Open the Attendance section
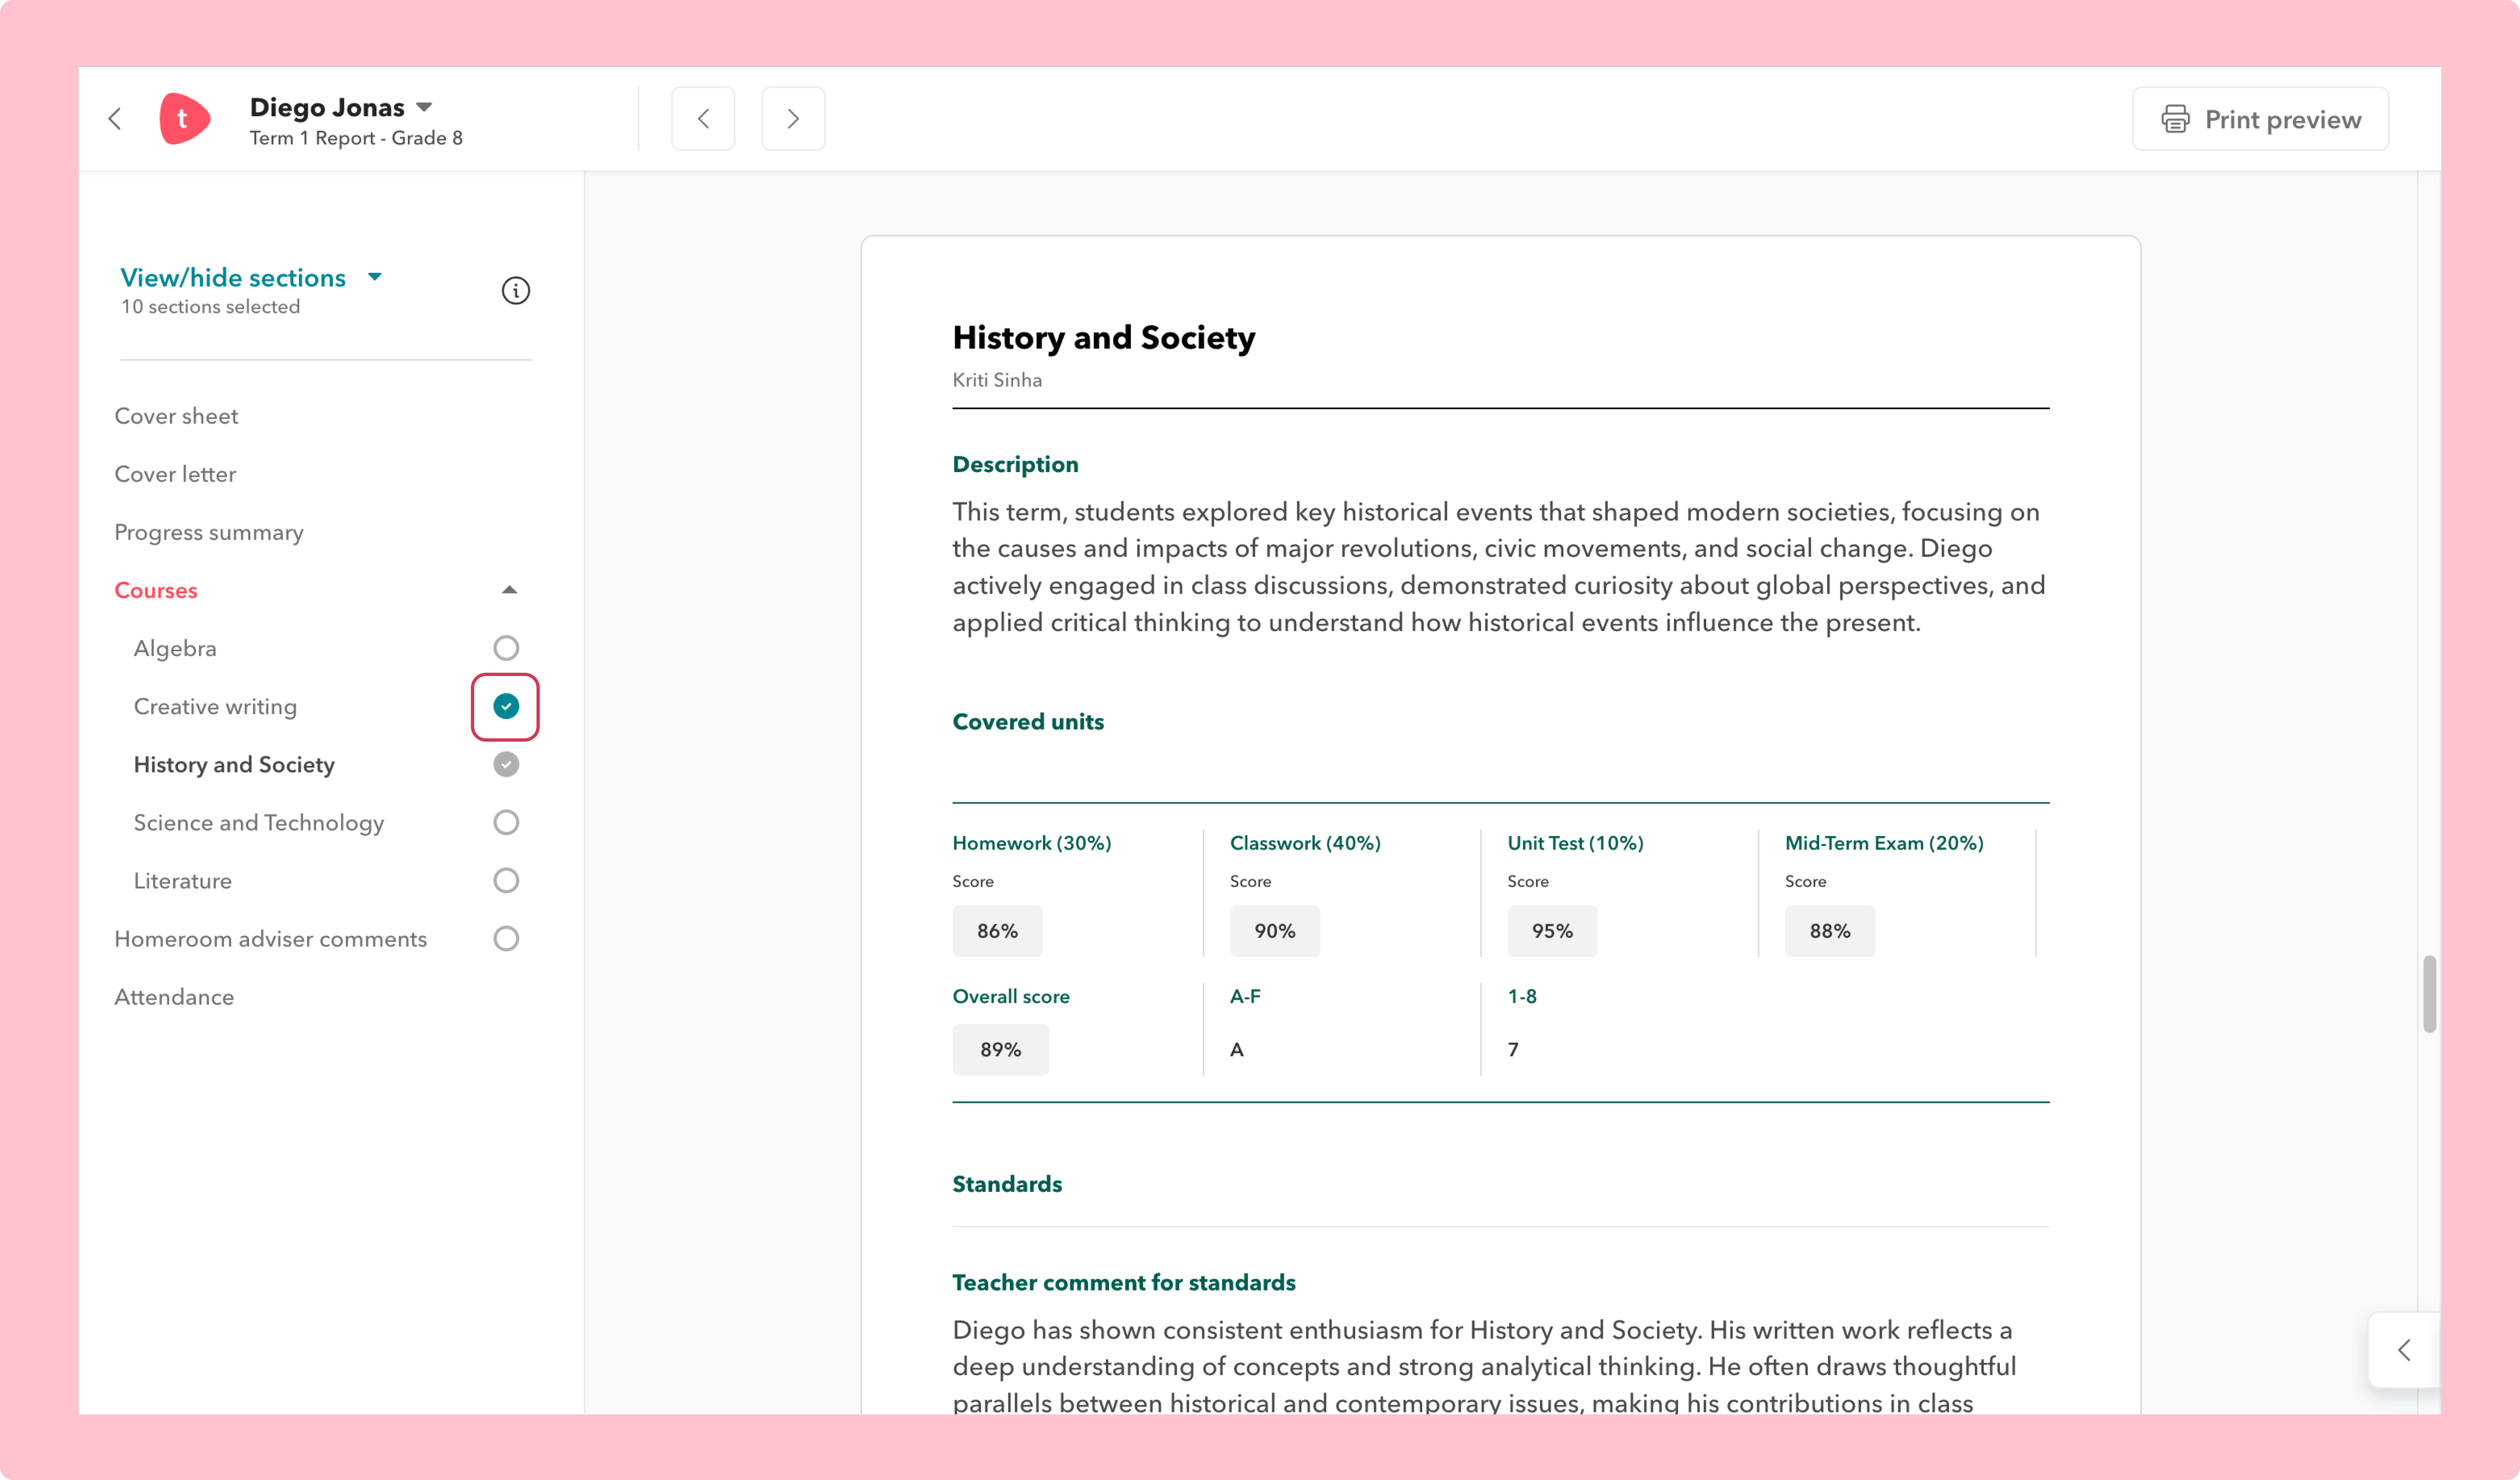2520x1480 pixels. click(174, 997)
